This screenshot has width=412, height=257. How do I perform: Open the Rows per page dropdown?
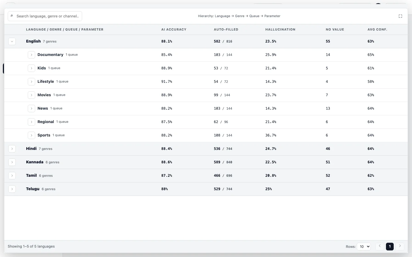click(364, 246)
